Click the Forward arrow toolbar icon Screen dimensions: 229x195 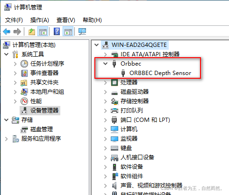[17, 32]
